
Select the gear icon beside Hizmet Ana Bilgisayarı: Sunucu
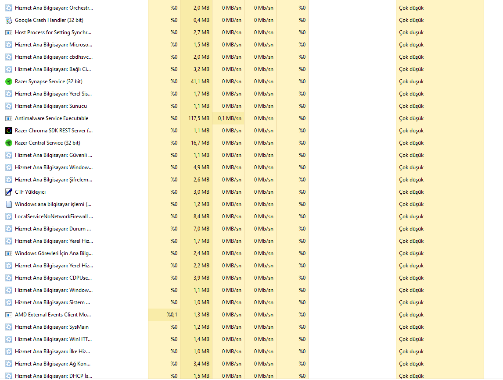[9, 106]
